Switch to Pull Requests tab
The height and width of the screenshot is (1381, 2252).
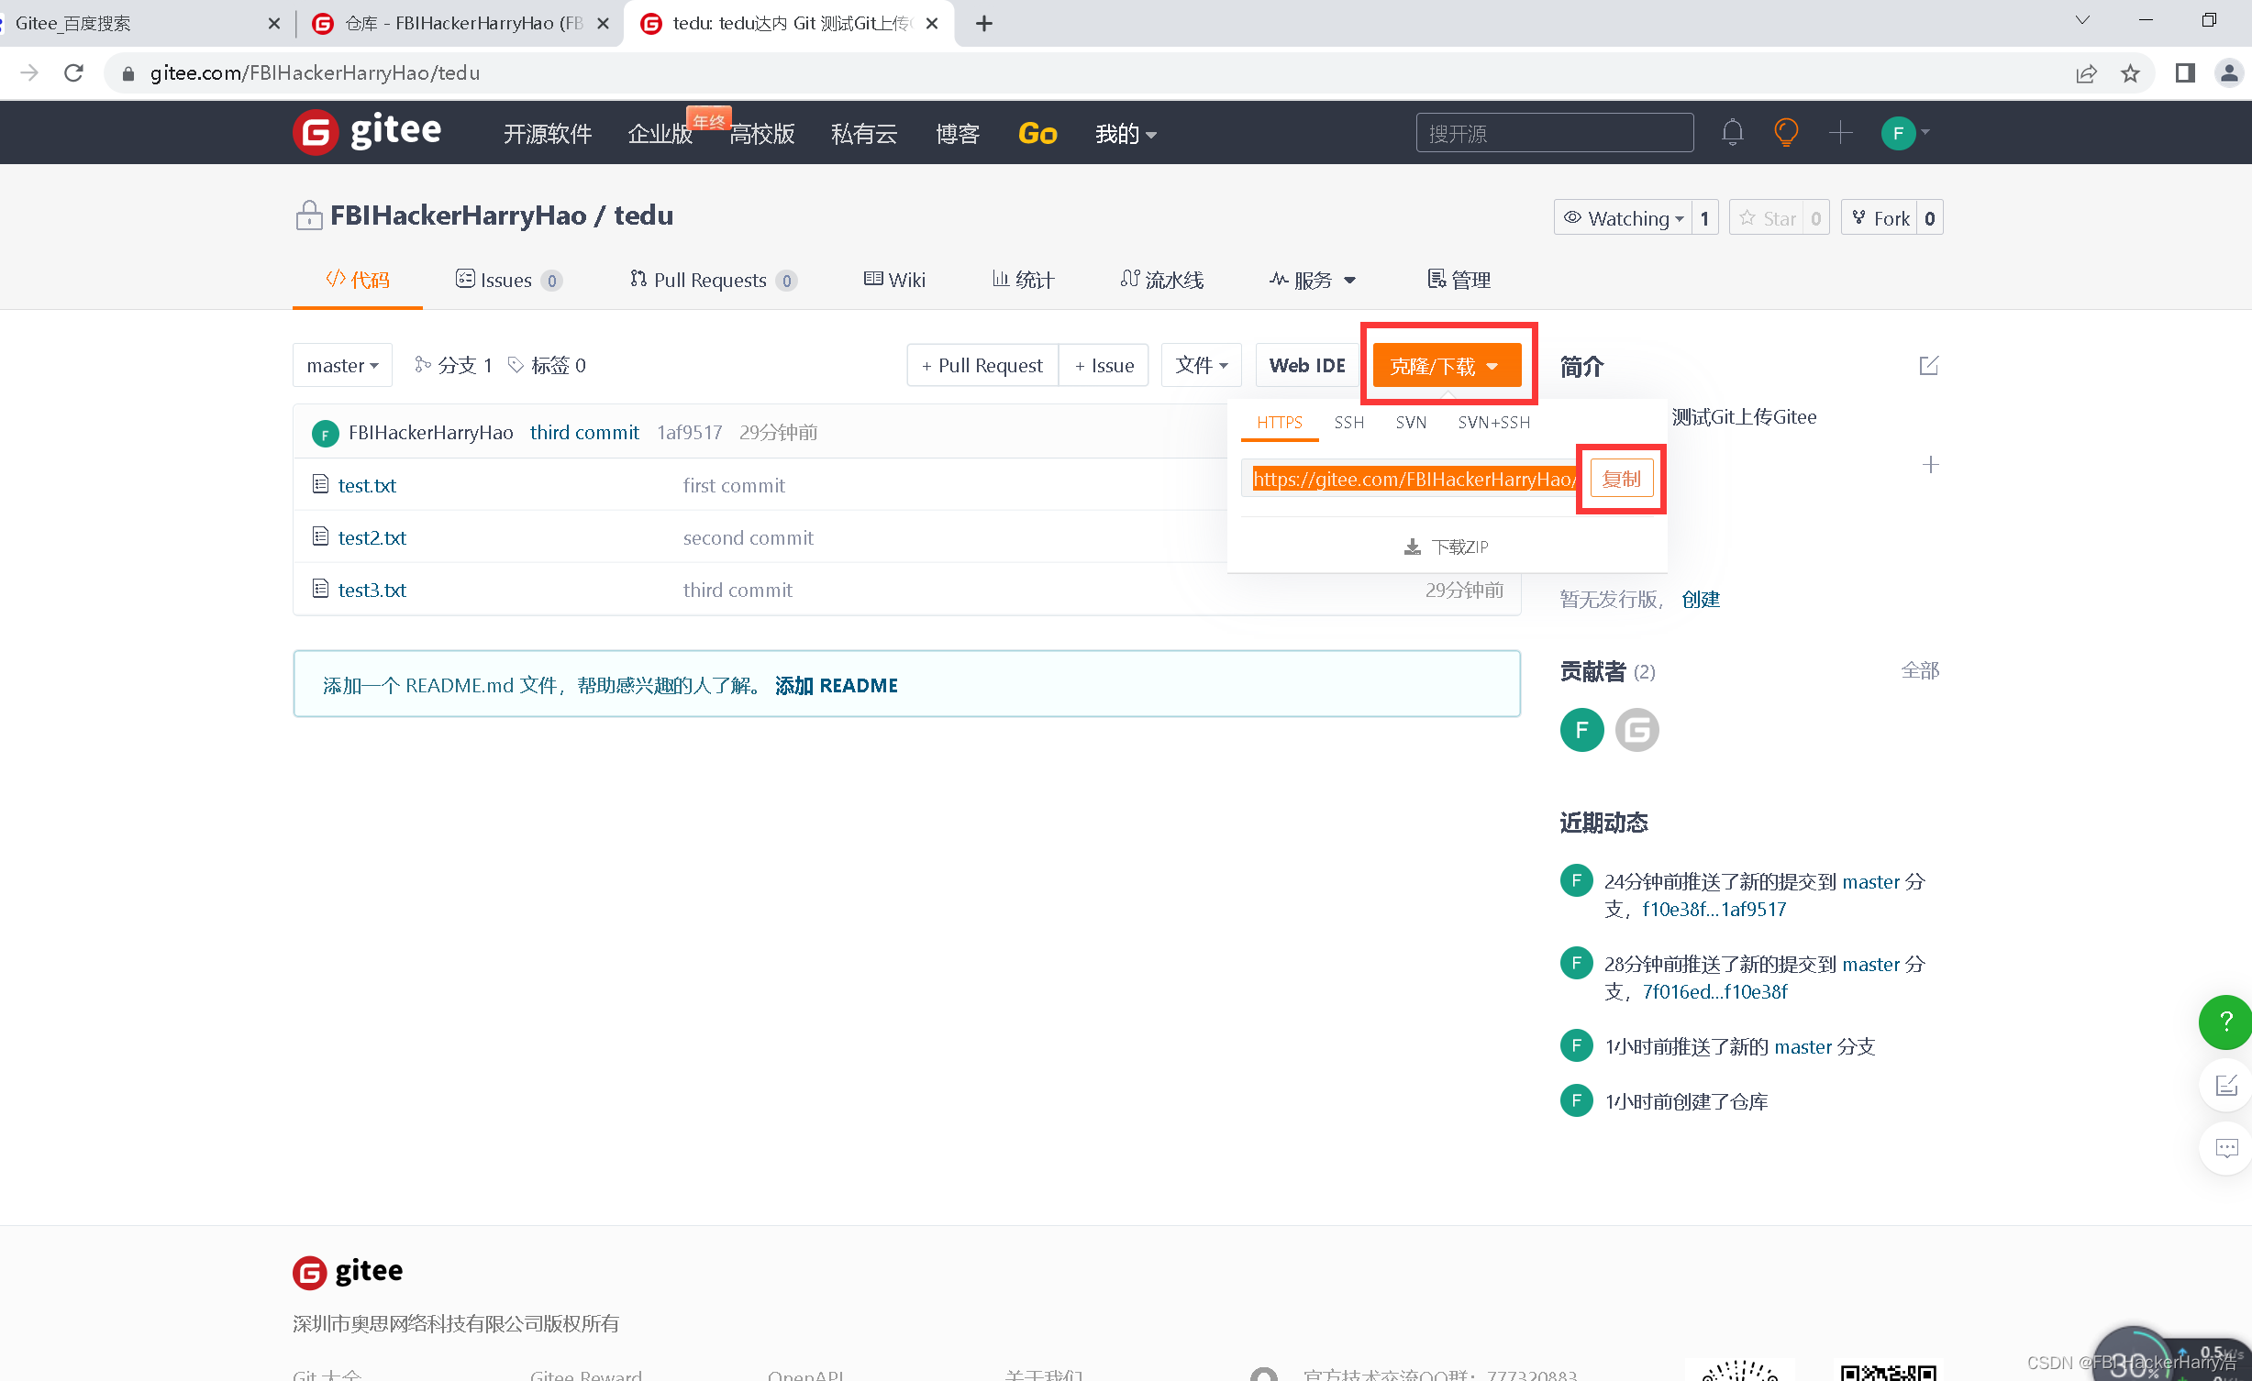pos(713,280)
